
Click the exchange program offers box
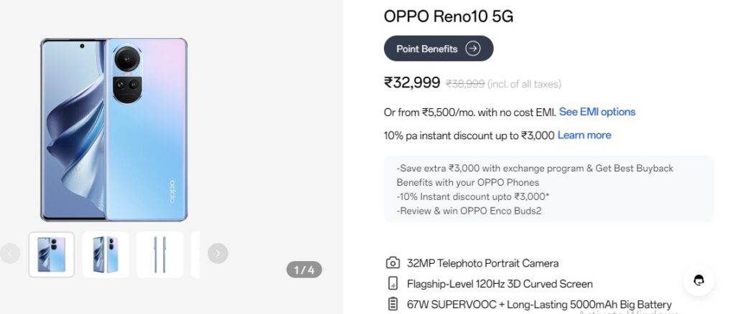549,189
